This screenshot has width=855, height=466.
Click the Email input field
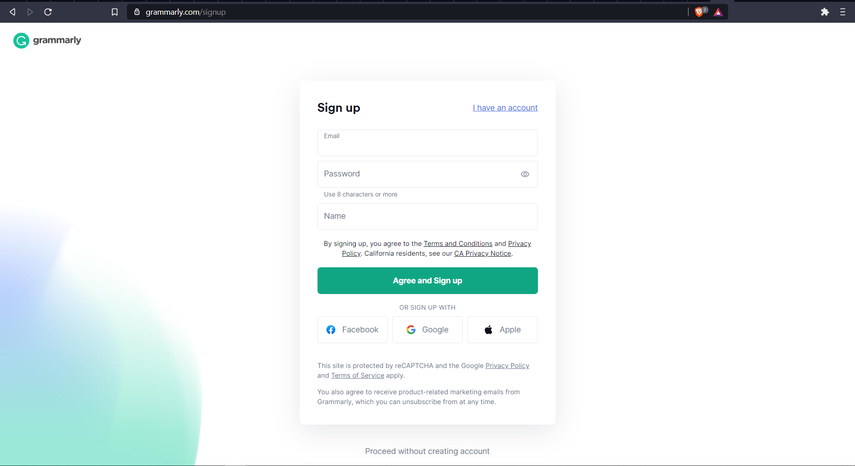click(427, 143)
